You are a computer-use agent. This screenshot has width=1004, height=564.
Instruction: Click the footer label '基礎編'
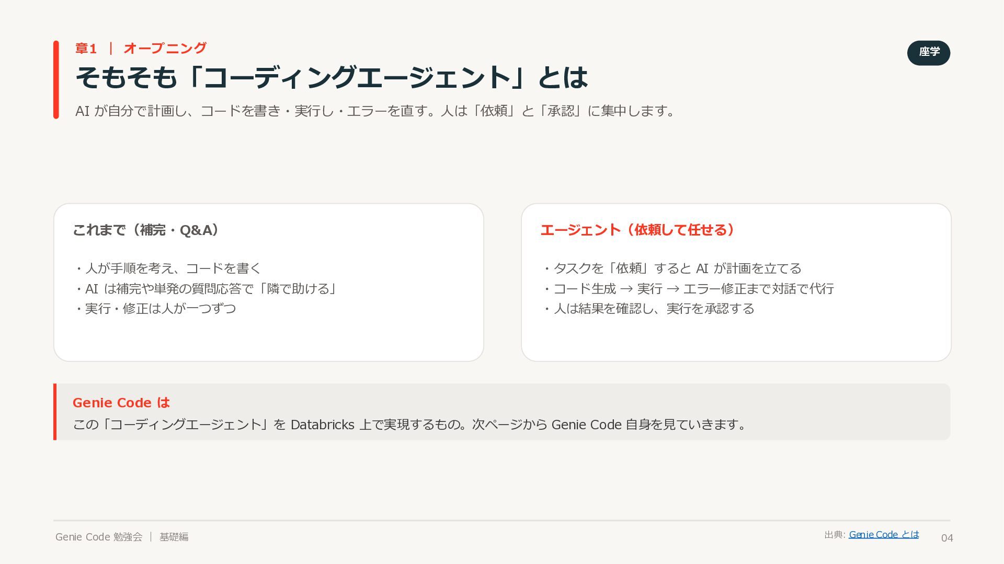(174, 537)
